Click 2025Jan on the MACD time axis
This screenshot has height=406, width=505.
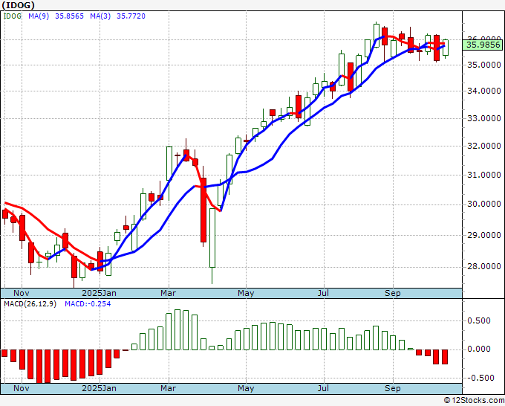pos(100,388)
